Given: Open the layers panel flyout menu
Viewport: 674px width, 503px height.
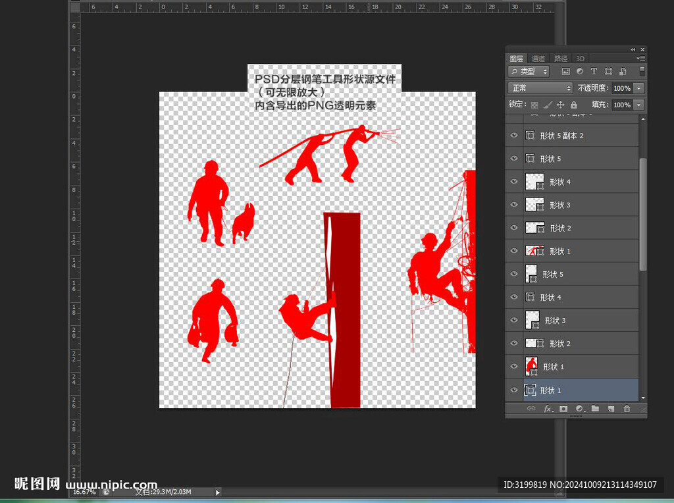Looking at the screenshot, I should pyautogui.click(x=642, y=59).
